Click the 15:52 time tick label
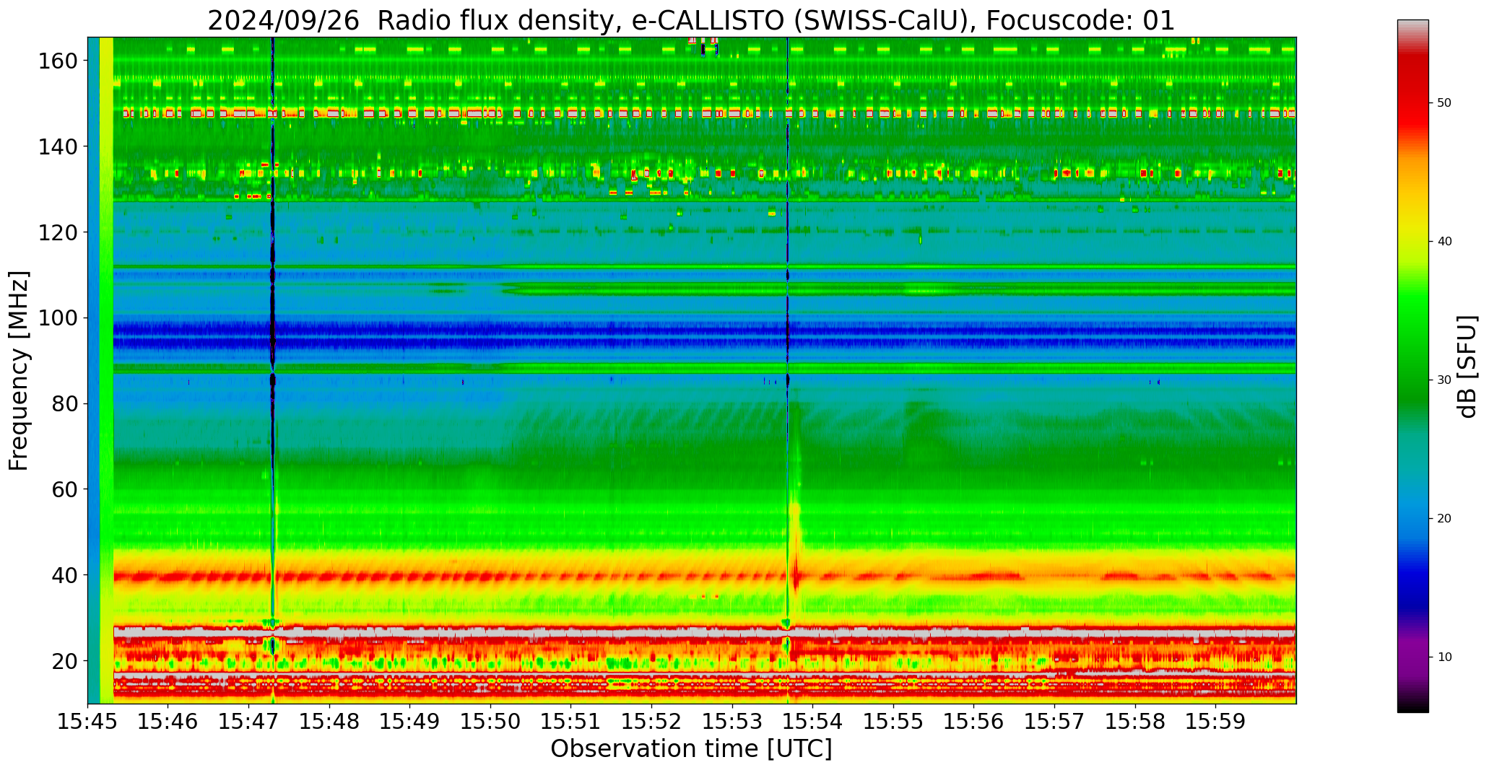The width and height of the screenshot is (1489, 770). pyautogui.click(x=652, y=721)
